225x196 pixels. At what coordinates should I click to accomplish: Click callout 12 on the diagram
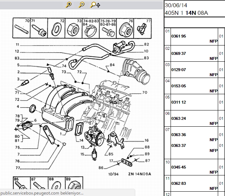click(17, 51)
